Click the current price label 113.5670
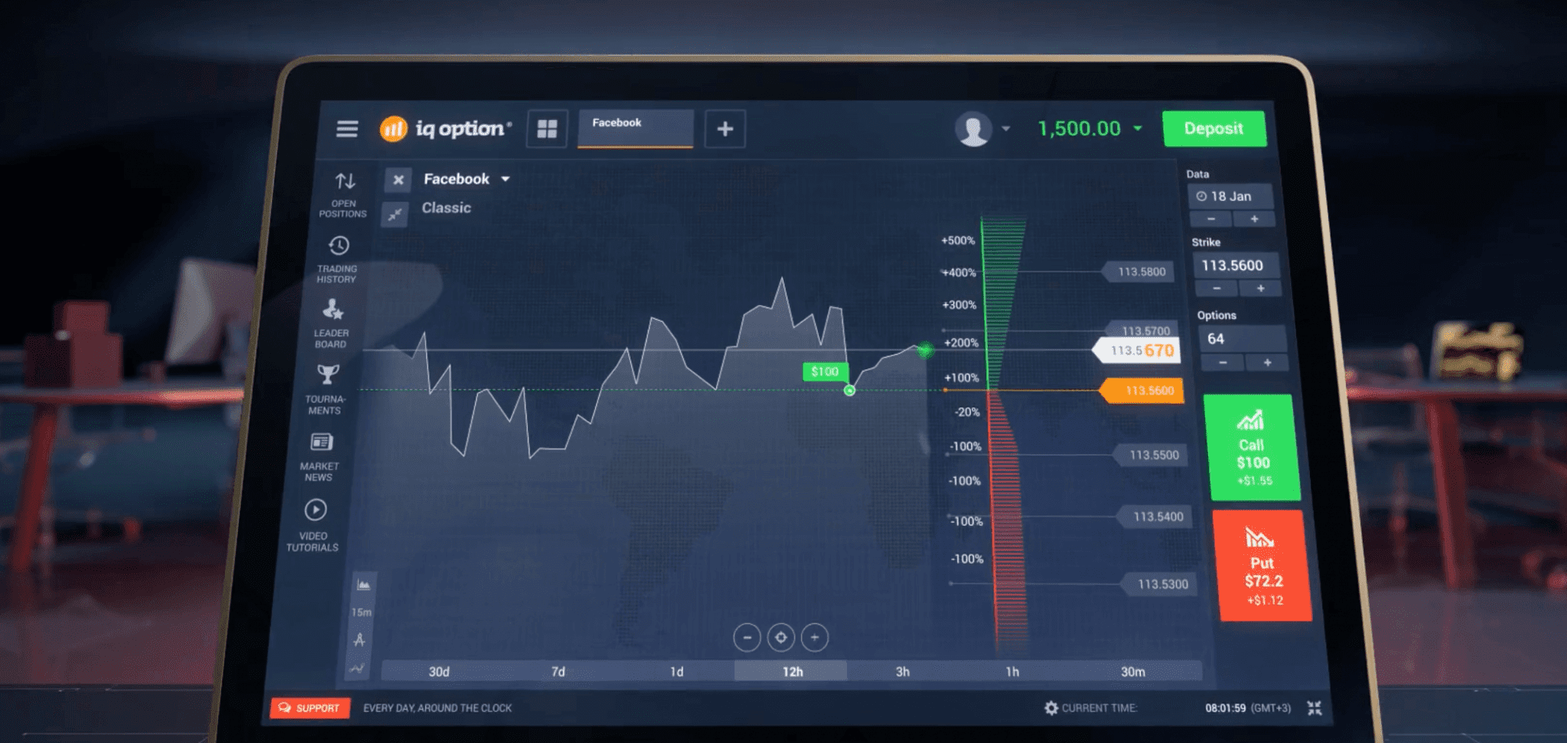 [1137, 350]
